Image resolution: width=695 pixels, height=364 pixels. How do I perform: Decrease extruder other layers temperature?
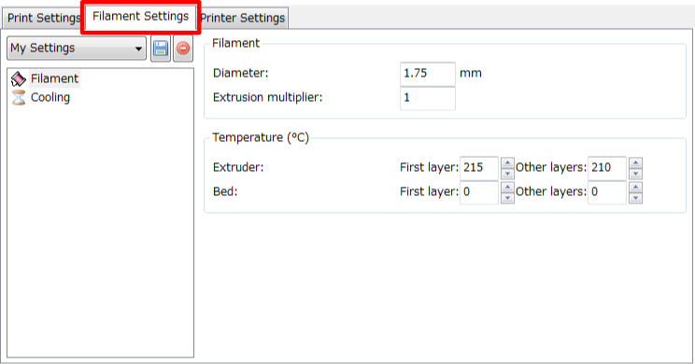click(635, 174)
